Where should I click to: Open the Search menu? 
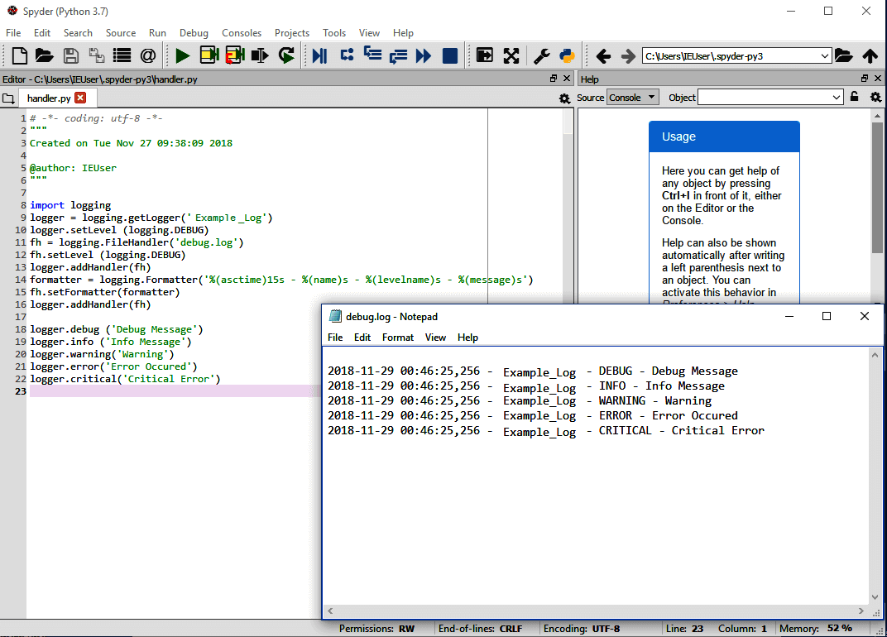point(78,33)
